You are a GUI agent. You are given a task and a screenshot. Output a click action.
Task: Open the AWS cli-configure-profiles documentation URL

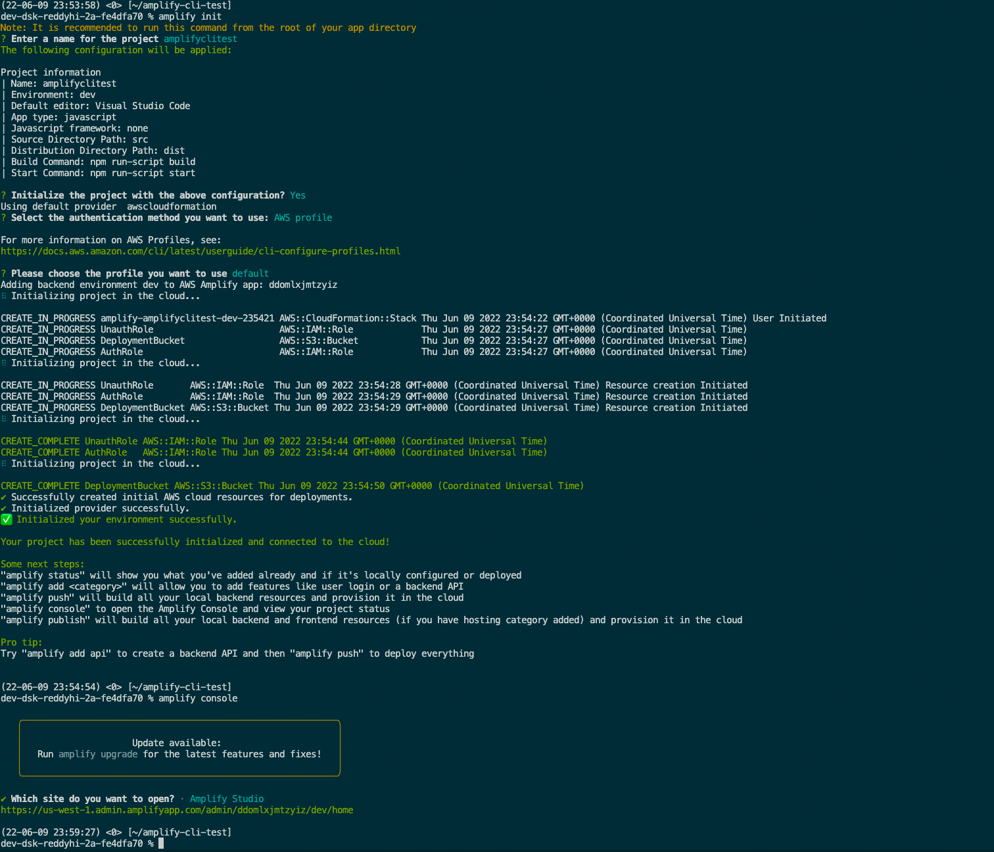(201, 251)
